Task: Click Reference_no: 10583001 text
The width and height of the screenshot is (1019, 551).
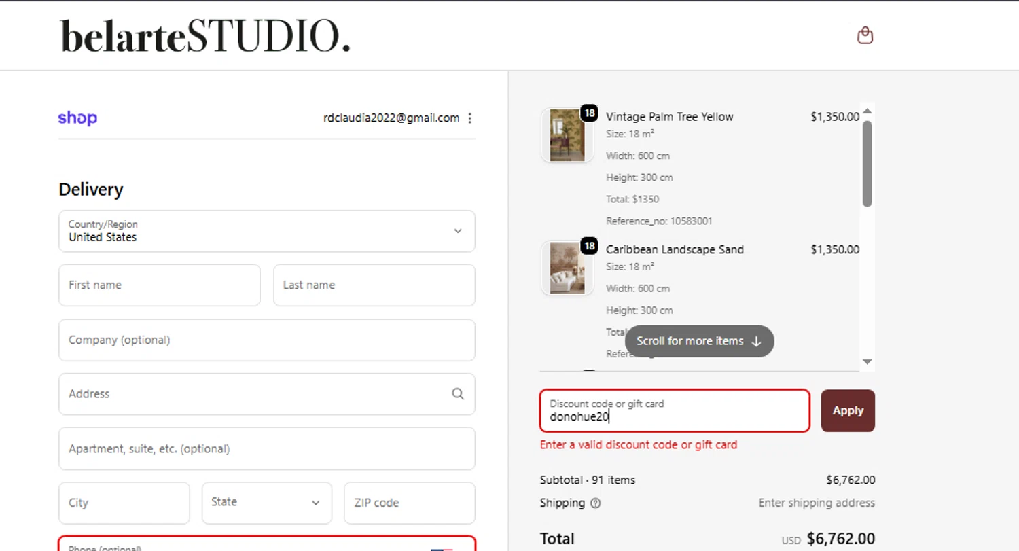Action: click(x=659, y=221)
